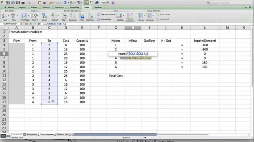The height and width of the screenshot is (142, 254).
Task: Click the FileMaker import icon
Action: (90, 16)
